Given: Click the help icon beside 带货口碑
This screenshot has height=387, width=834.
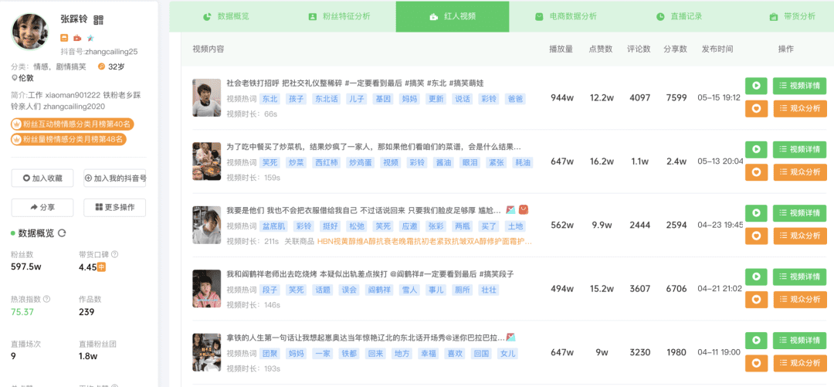Looking at the screenshot, I should pos(114,254).
